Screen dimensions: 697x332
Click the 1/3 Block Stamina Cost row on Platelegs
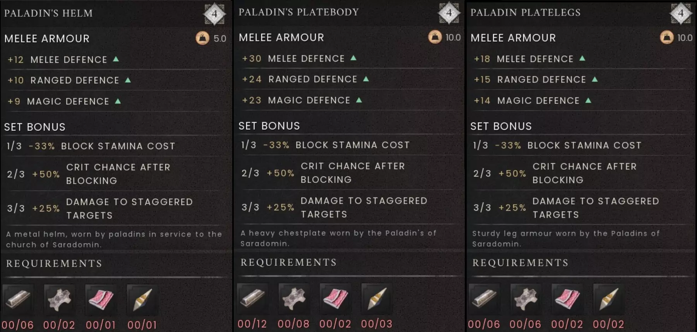click(x=557, y=145)
